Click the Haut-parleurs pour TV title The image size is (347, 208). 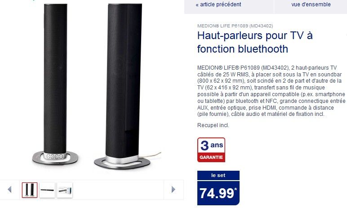click(255, 42)
